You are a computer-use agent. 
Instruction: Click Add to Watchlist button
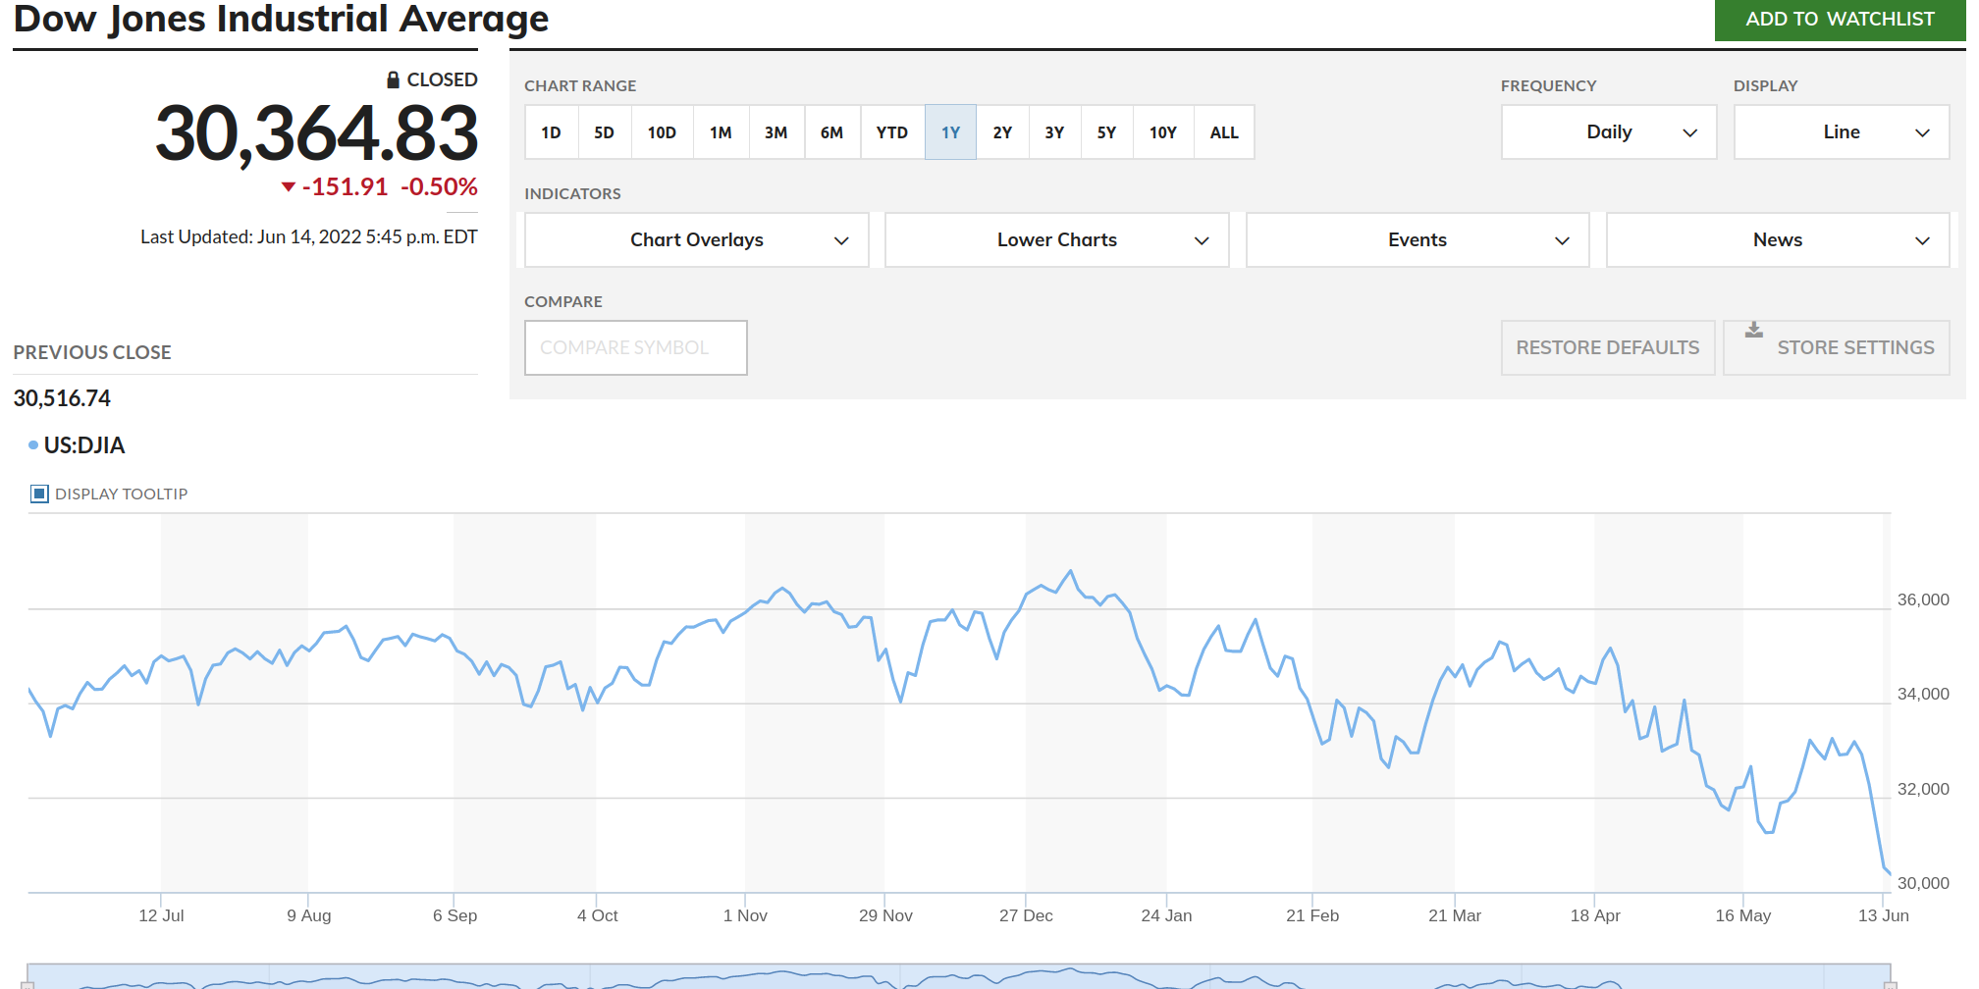[x=1841, y=20]
